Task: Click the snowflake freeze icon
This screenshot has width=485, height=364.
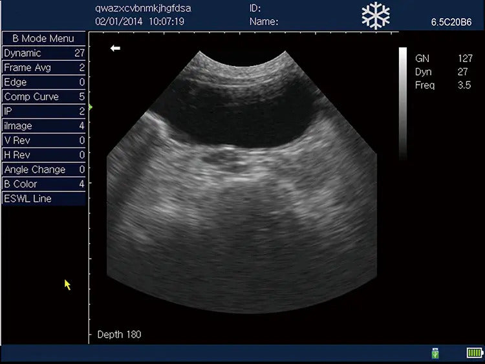Action: point(376,16)
